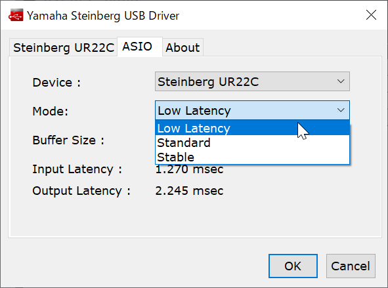Open the Device combo box showing Steinberg UR22C
388x288 pixels.
tap(252, 81)
